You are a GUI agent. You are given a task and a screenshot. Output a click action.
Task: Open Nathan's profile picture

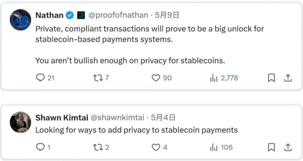[x=21, y=20]
